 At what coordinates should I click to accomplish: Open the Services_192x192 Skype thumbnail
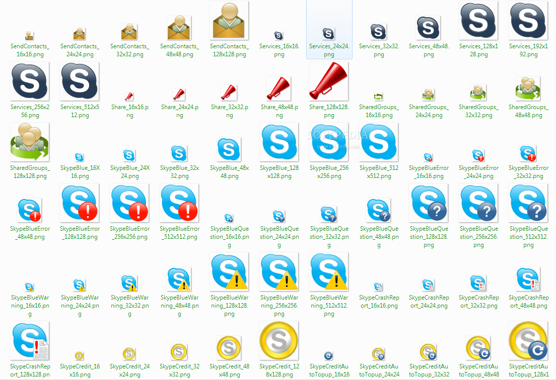click(x=528, y=21)
